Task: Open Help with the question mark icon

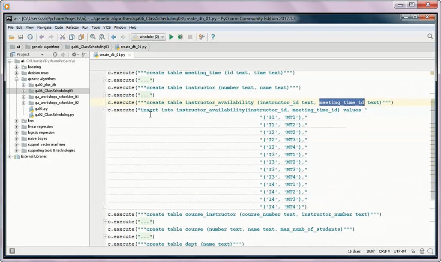Action: coord(213,37)
